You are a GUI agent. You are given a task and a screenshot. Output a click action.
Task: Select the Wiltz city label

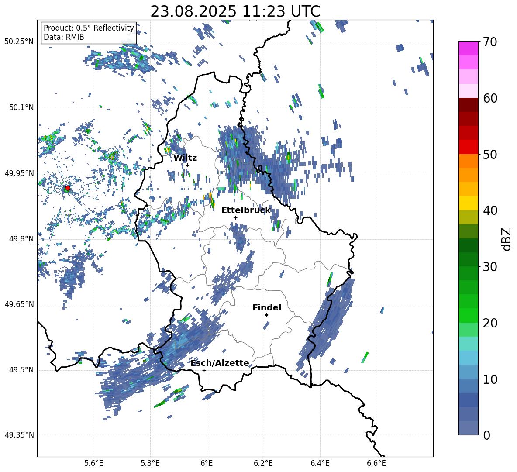[x=185, y=158]
